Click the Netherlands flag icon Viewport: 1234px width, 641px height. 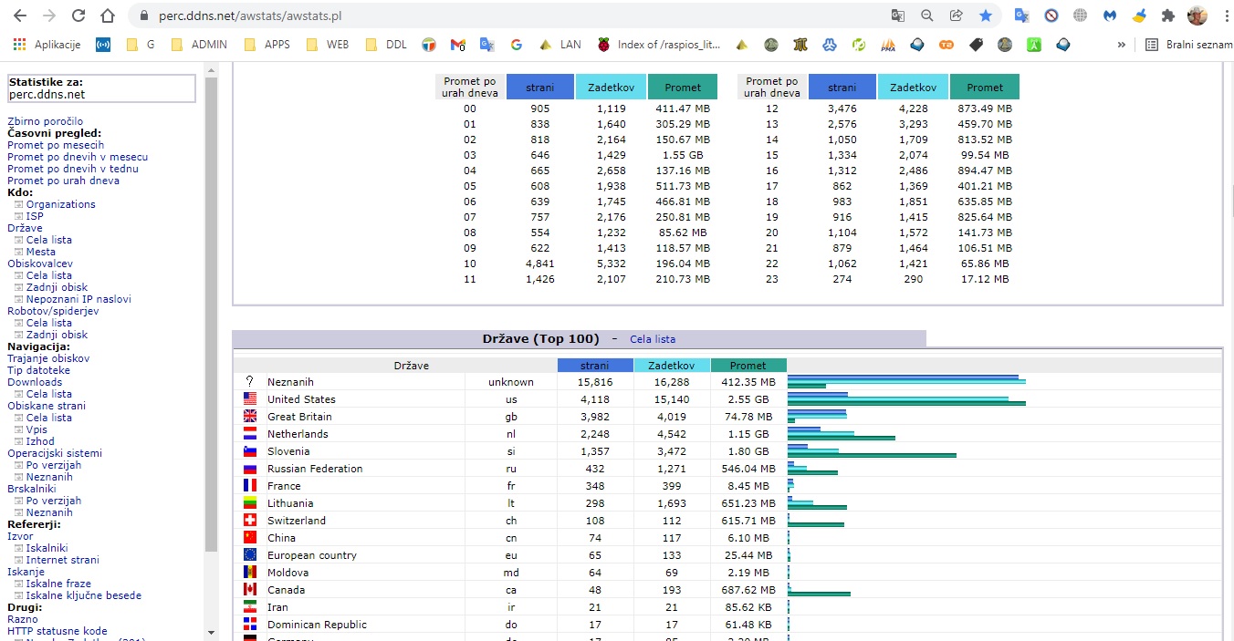pyautogui.click(x=250, y=434)
